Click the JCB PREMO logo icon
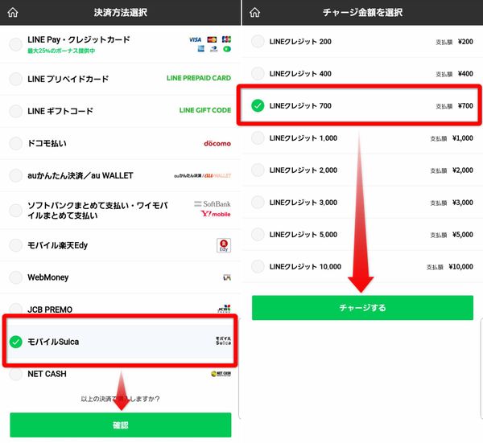The height and width of the screenshot is (443, 483). [225, 309]
